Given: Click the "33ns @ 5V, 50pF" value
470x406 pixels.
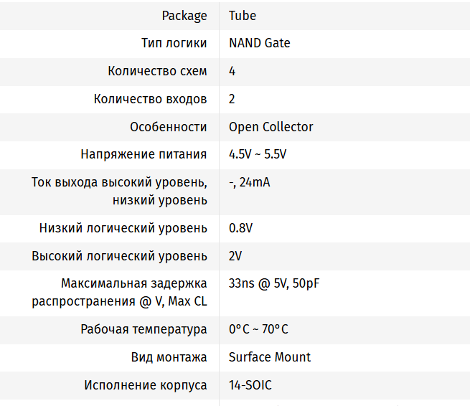Looking at the screenshot, I should pos(274,283).
